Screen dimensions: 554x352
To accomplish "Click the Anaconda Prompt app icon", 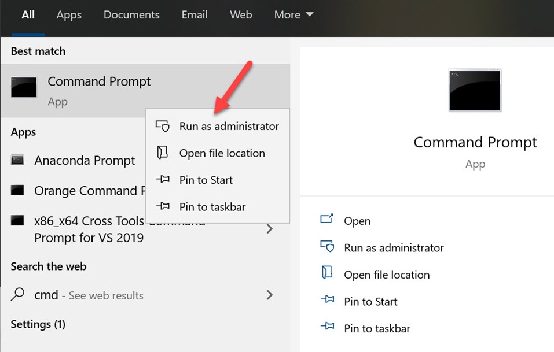I will [x=18, y=161].
